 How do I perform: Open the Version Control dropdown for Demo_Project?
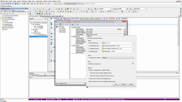(125, 31)
